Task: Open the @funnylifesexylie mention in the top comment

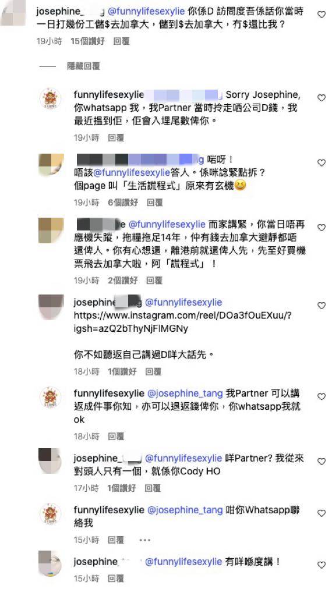Action: 147,12
